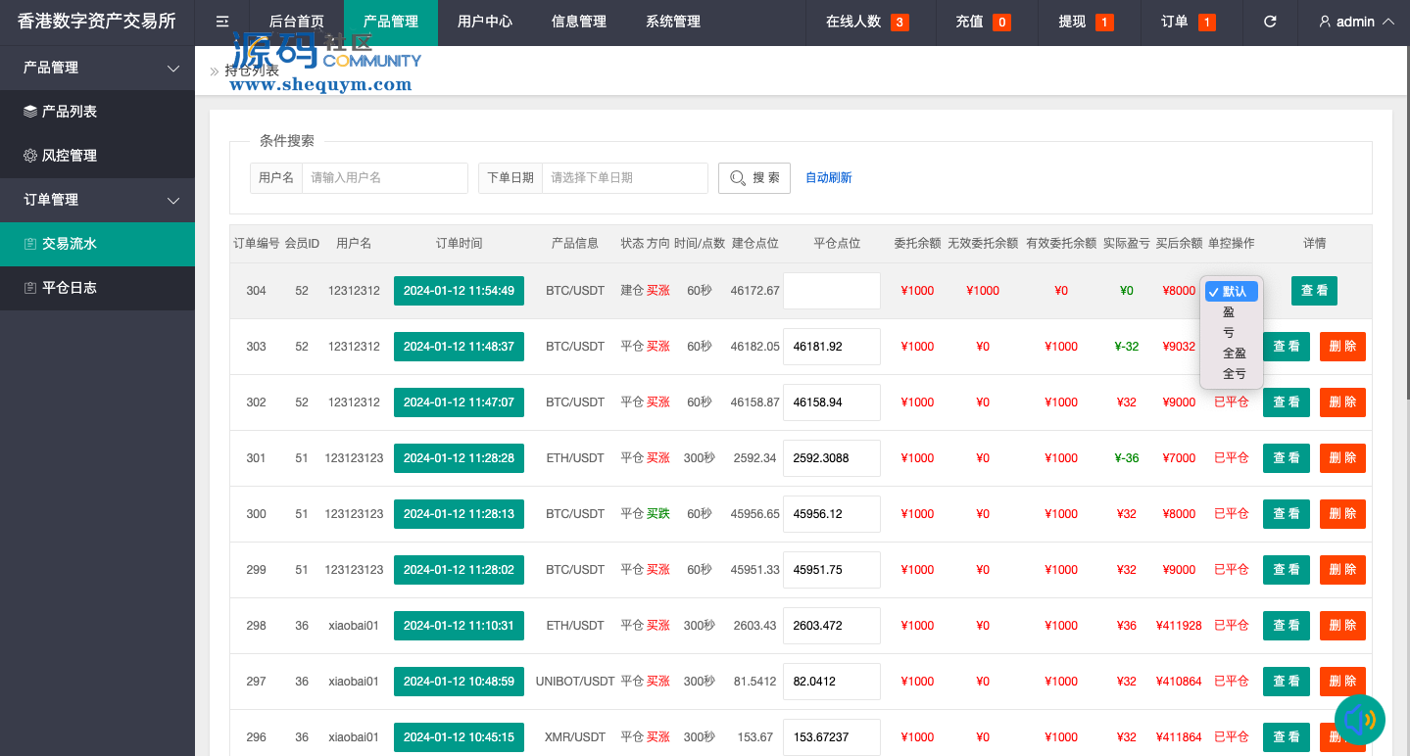This screenshot has width=1410, height=756.
Task: Click 查看 for order 301
Action: [x=1287, y=458]
